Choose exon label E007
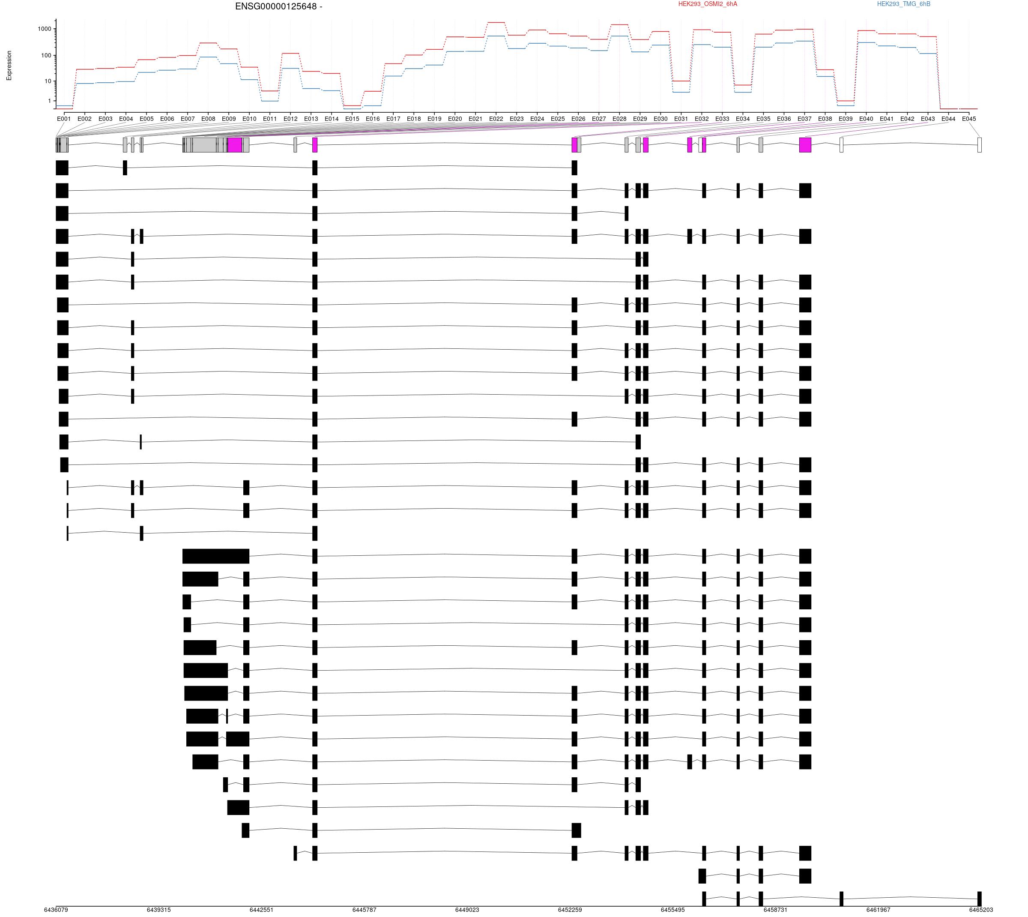The image size is (1028, 917). 187,119
